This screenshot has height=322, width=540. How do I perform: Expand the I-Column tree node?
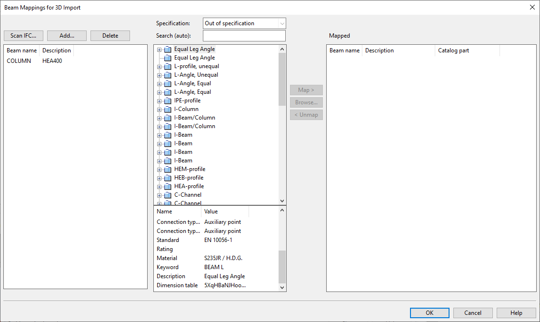[x=160, y=109]
